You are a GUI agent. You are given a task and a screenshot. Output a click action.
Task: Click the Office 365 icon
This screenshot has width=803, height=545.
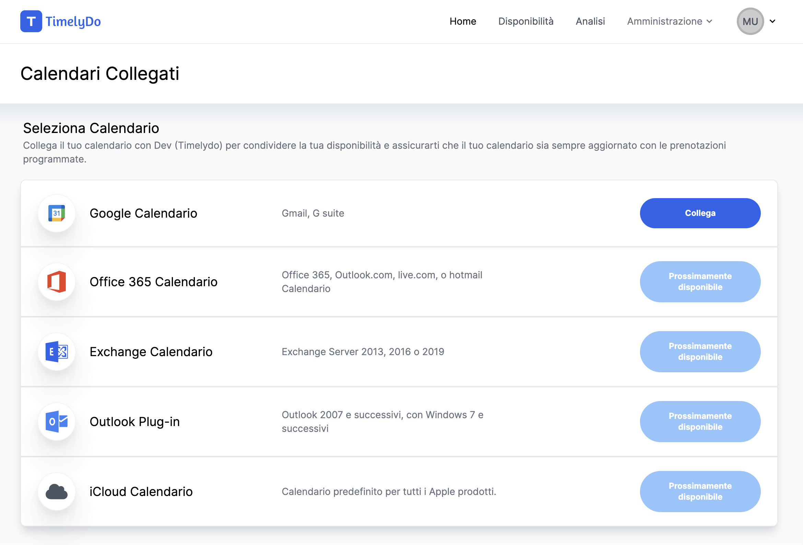point(57,282)
